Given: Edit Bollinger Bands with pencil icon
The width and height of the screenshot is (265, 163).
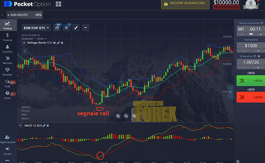Looking at the screenshot, I should pyautogui.click(x=58, y=43).
